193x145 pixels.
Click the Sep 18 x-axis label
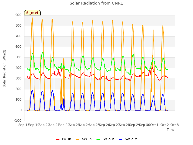coord(24,125)
